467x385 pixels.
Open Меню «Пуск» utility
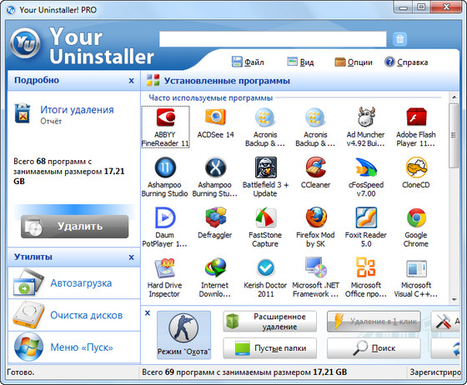tap(74, 347)
